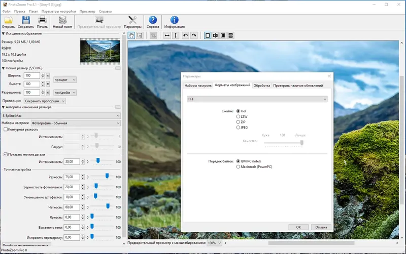406x254 pixels.
Task: Open the Пропорции dropdown
Action: (x=45, y=101)
